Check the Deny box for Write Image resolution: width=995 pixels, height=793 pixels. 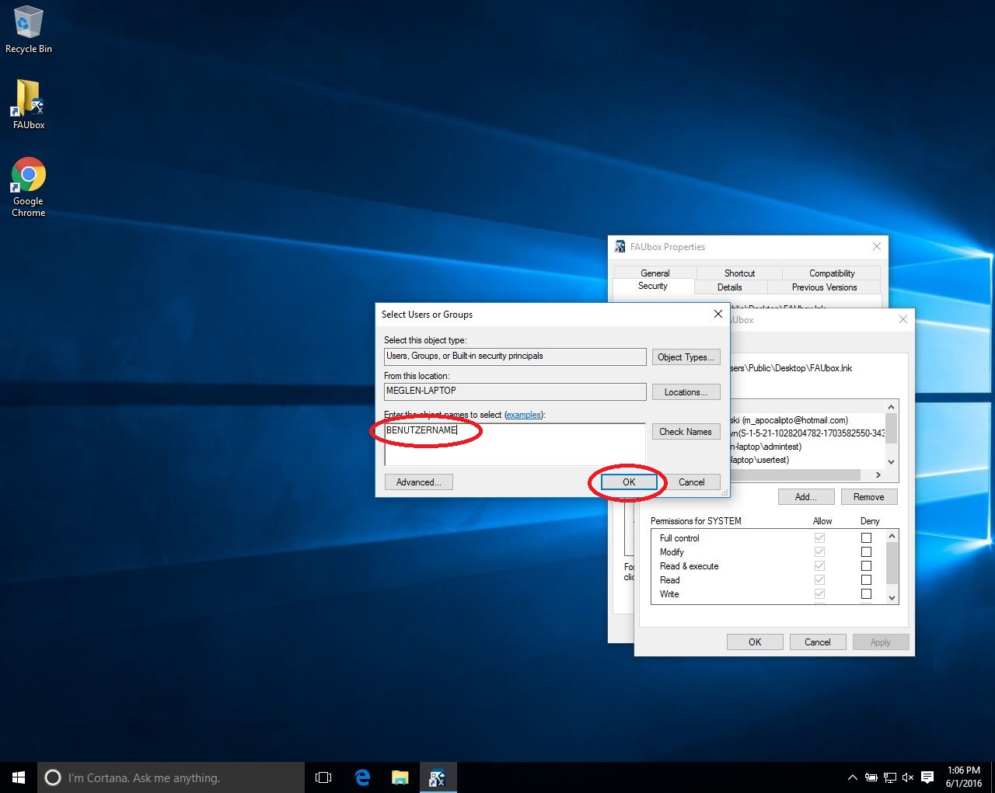pyautogui.click(x=866, y=593)
